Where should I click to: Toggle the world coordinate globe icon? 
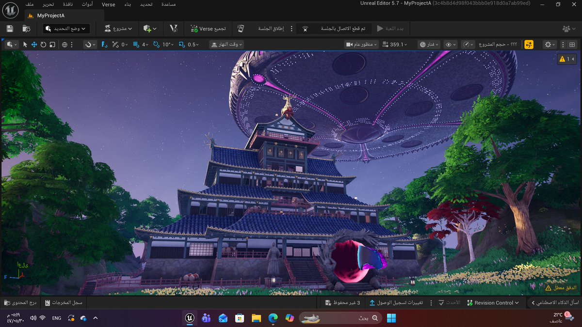[65, 44]
